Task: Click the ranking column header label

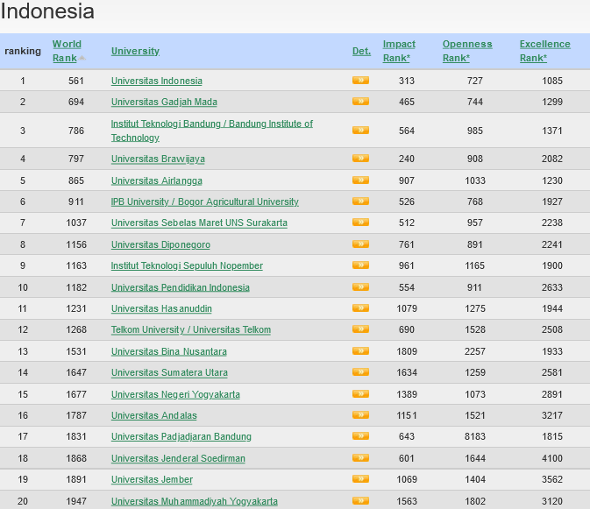Action: [x=23, y=51]
